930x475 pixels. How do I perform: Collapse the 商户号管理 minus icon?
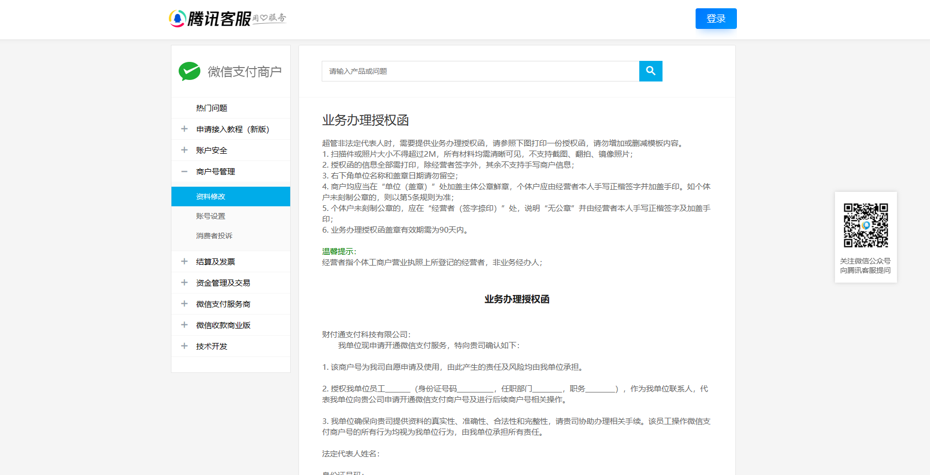coord(184,171)
